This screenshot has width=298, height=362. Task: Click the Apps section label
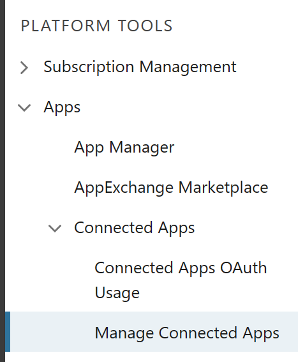click(x=62, y=108)
